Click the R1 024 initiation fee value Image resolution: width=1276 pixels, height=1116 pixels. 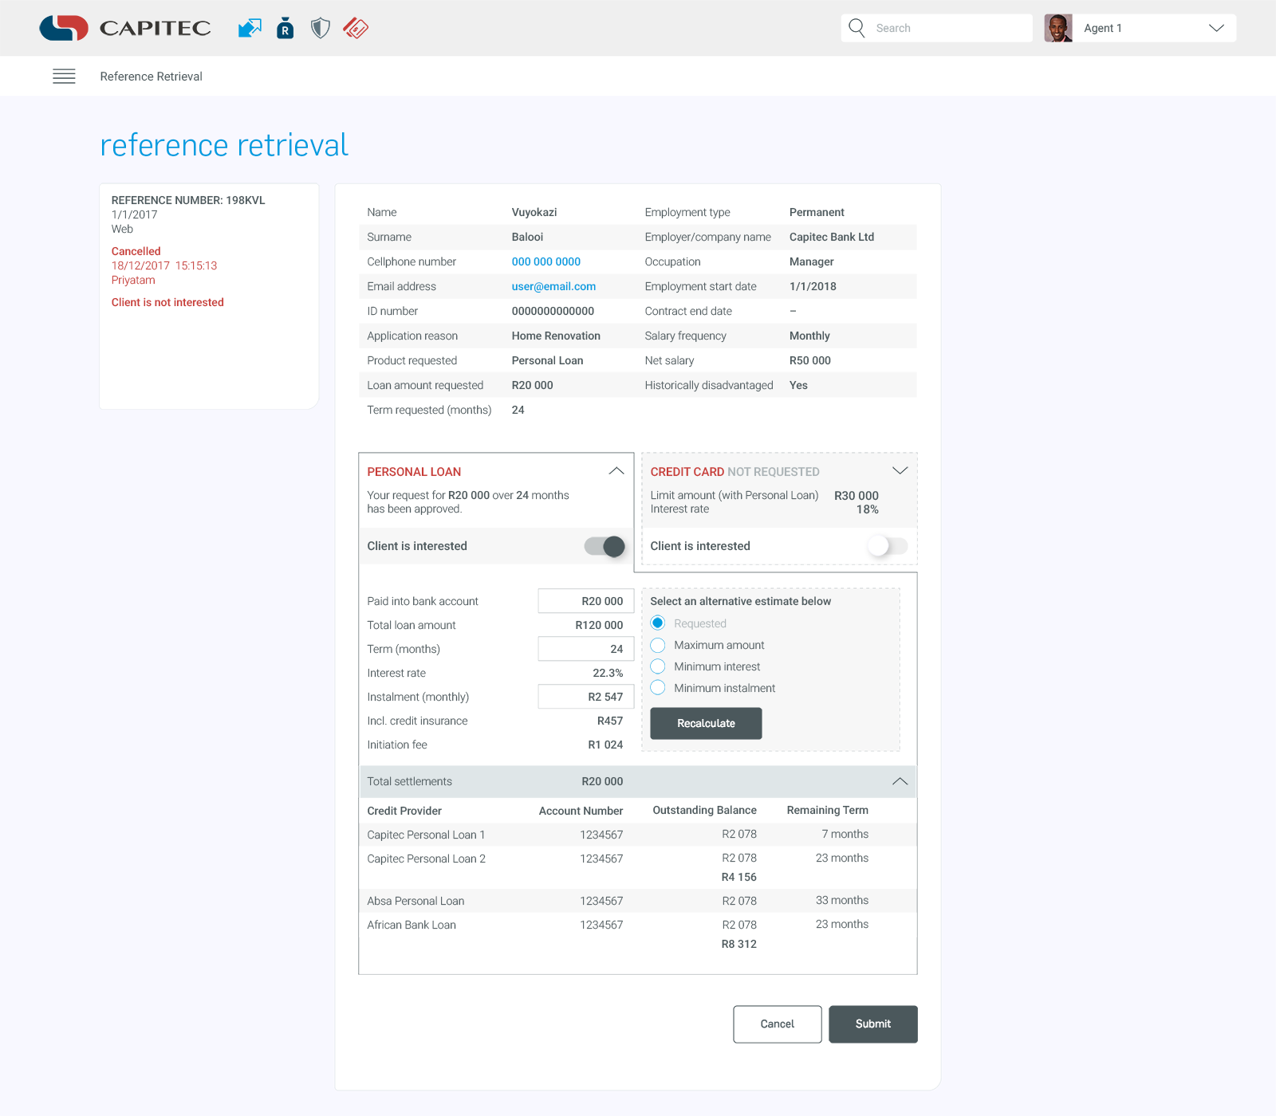point(606,745)
